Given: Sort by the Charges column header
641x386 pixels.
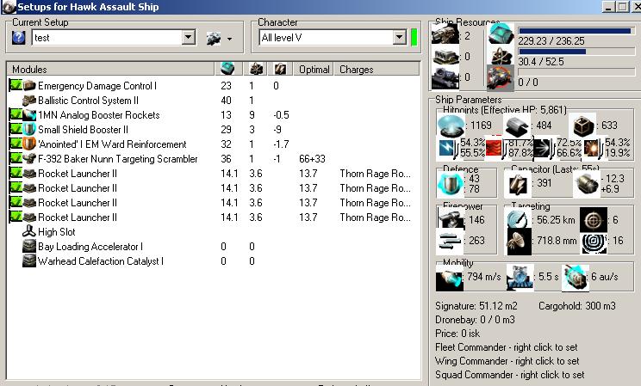Looking at the screenshot, I should 377,70.
